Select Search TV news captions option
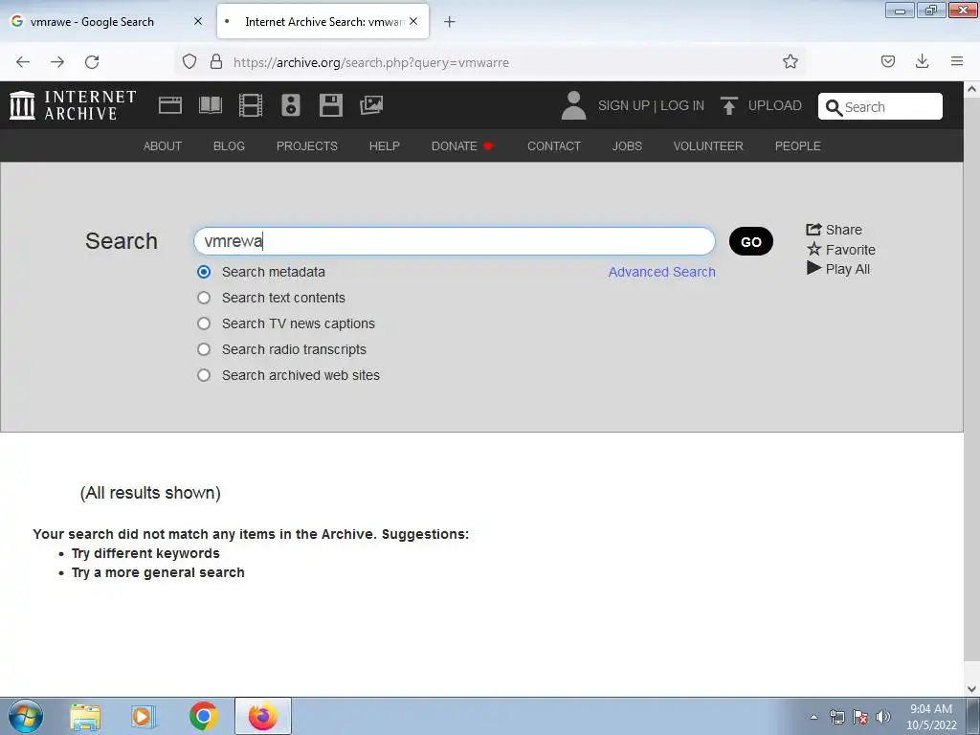 [x=204, y=323]
